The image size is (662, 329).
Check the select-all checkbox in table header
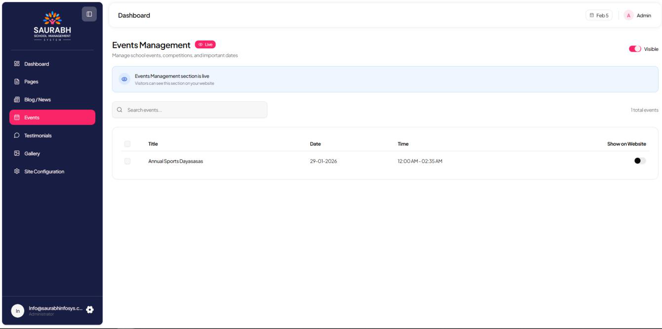pos(127,144)
